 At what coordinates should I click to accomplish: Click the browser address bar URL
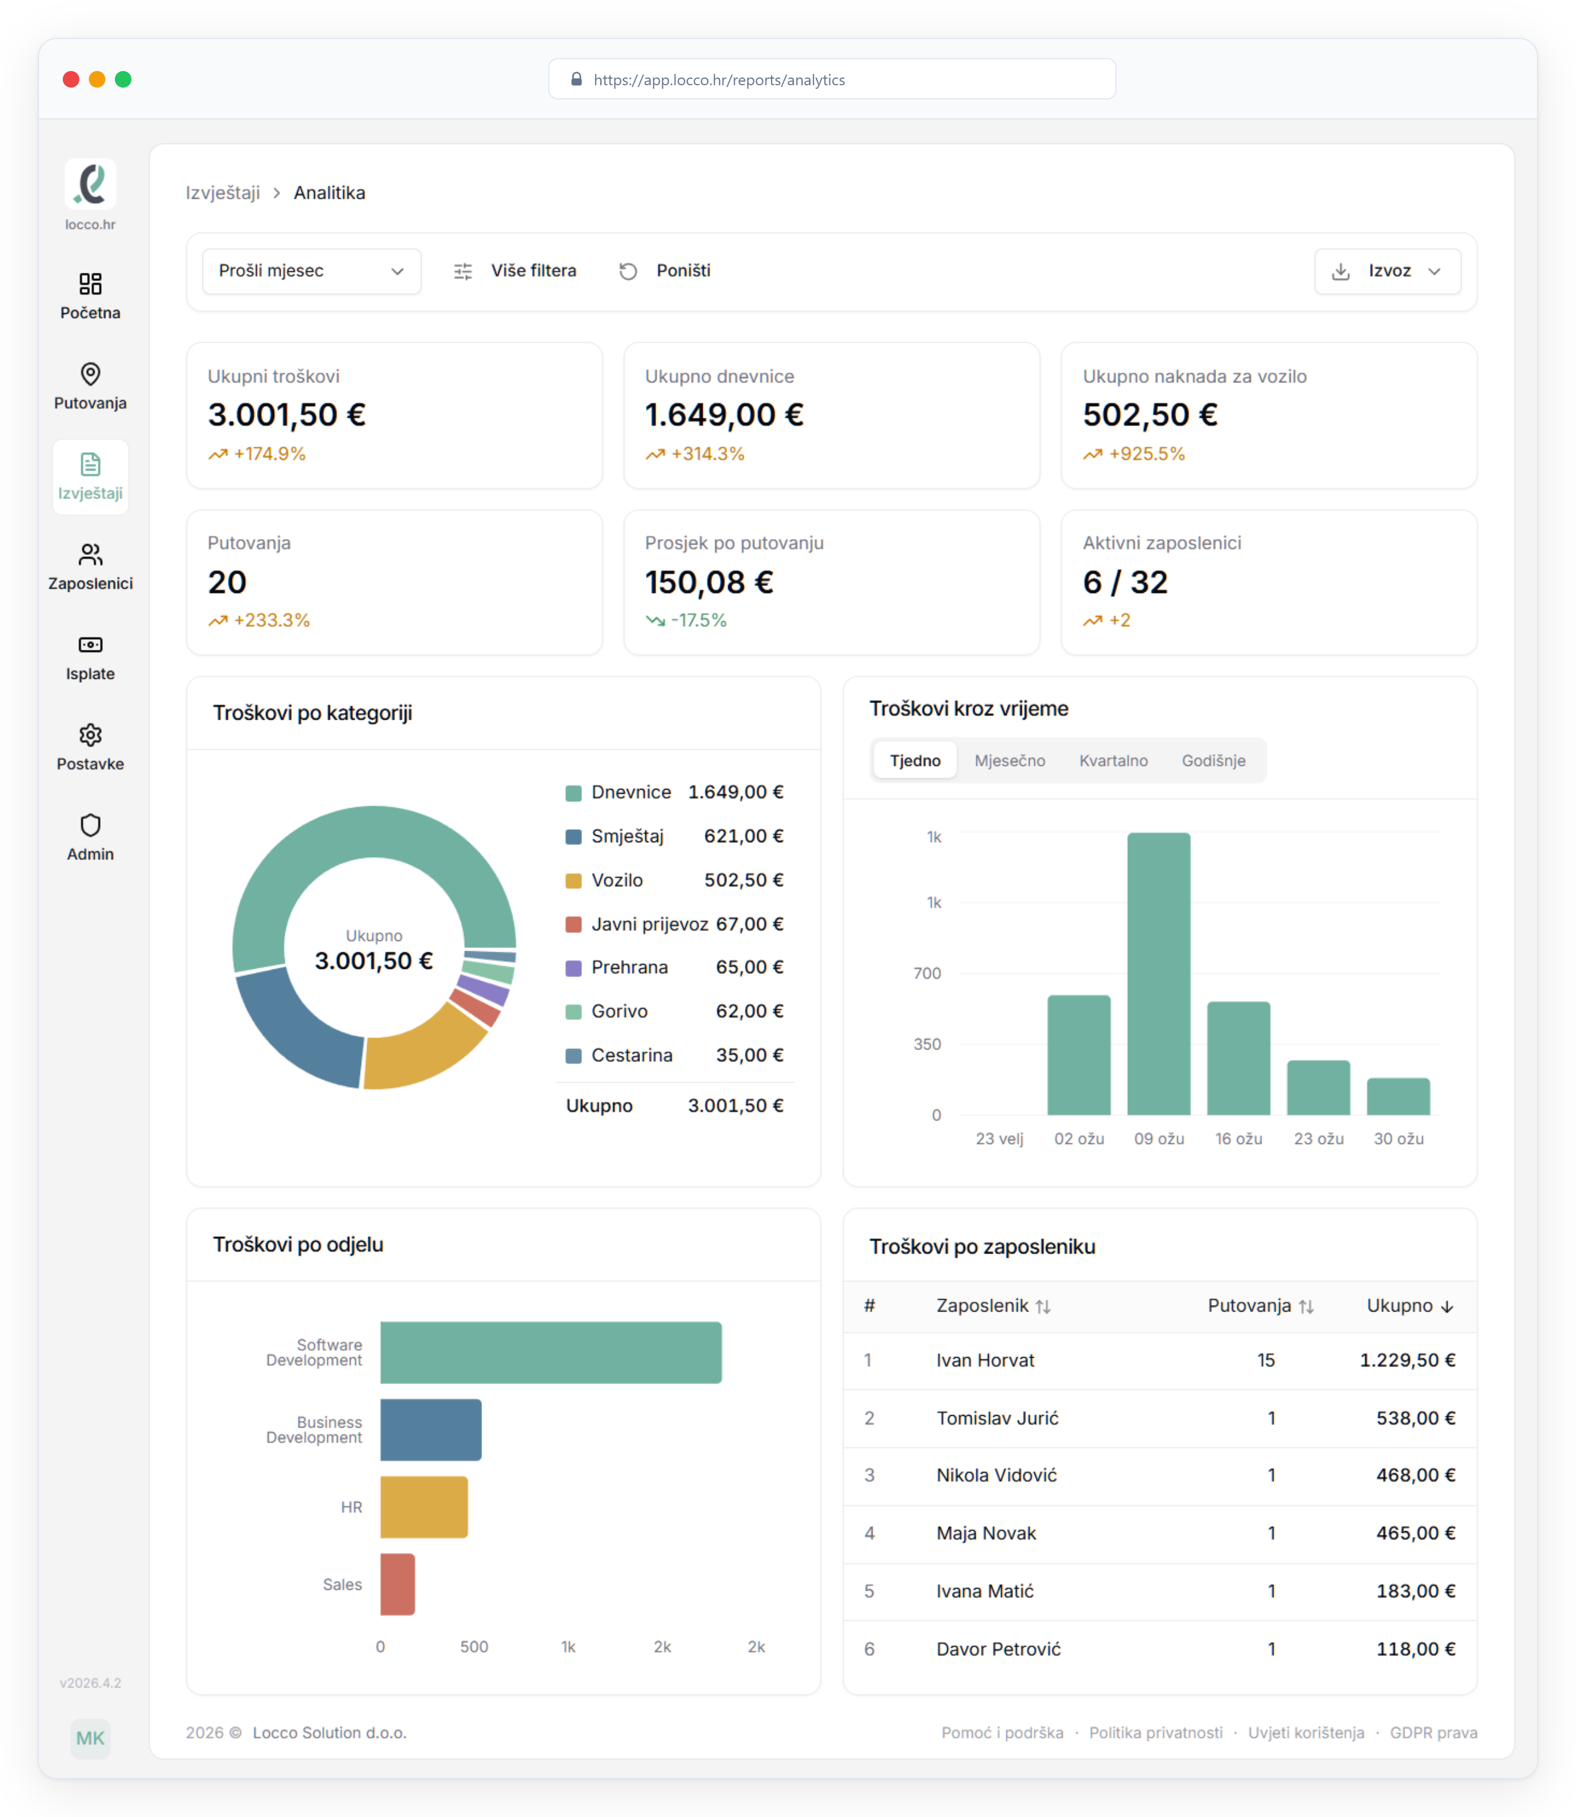pos(719,80)
